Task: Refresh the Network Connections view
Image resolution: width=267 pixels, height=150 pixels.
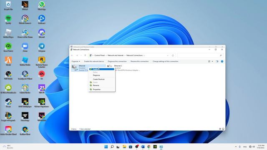Action: click(173, 55)
